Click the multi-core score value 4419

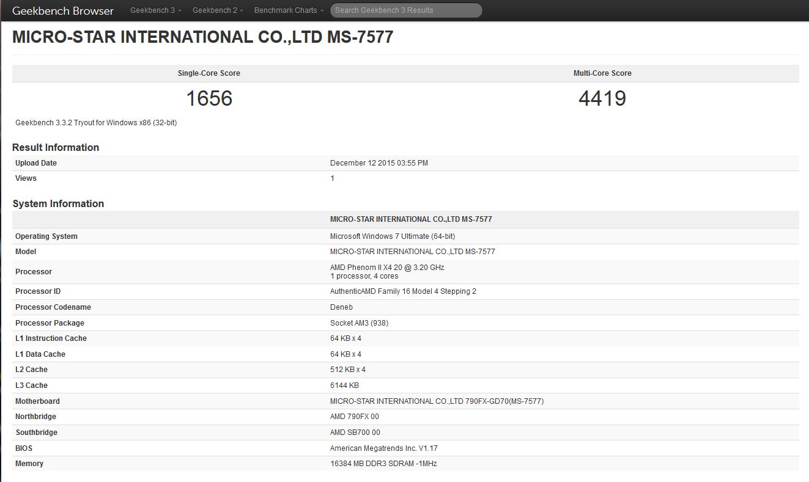602,98
